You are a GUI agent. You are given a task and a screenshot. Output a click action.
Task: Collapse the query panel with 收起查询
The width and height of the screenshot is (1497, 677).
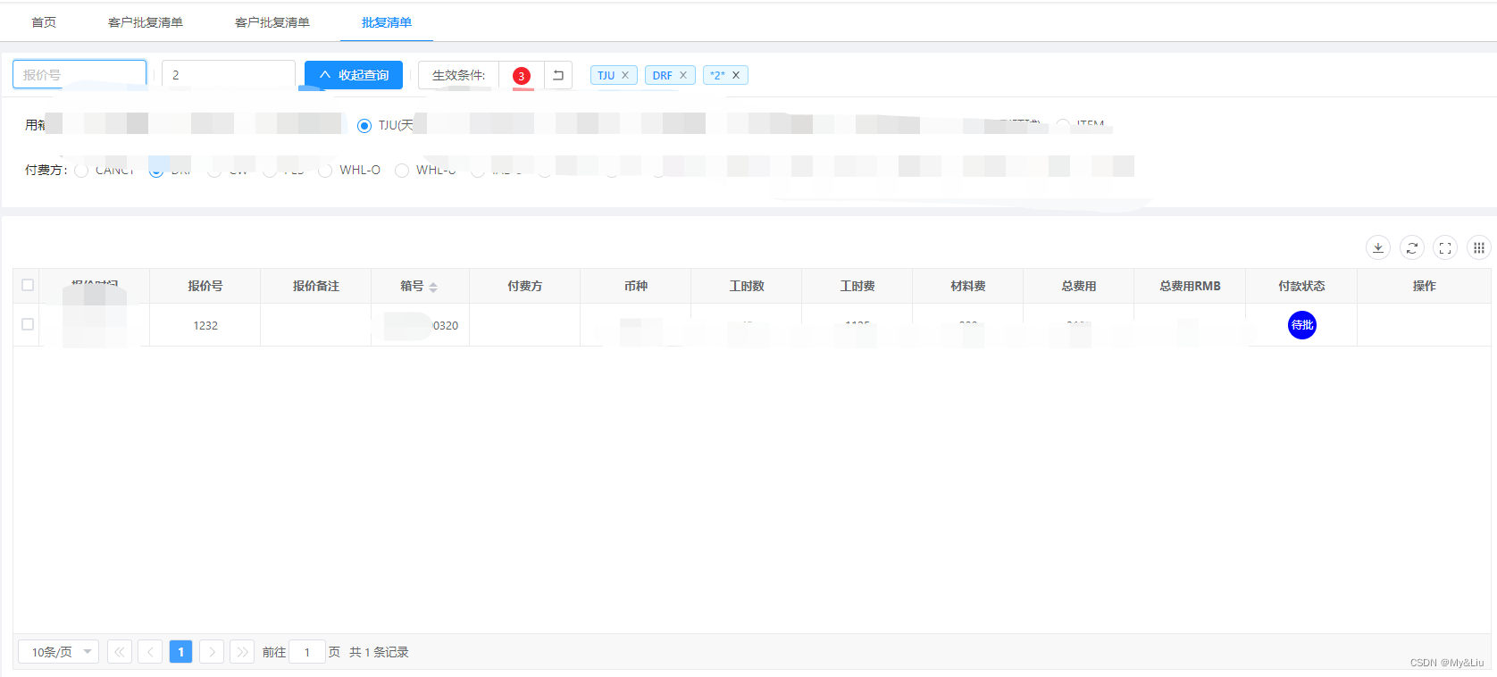(354, 75)
